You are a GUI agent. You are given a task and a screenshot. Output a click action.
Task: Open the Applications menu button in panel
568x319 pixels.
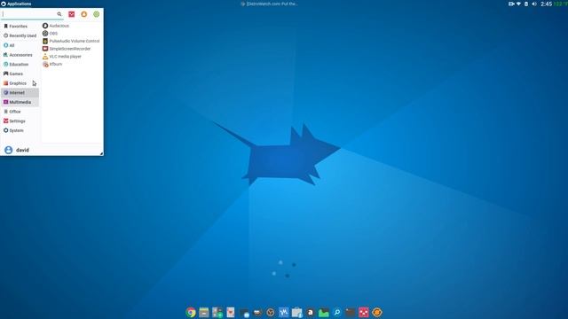16,4
